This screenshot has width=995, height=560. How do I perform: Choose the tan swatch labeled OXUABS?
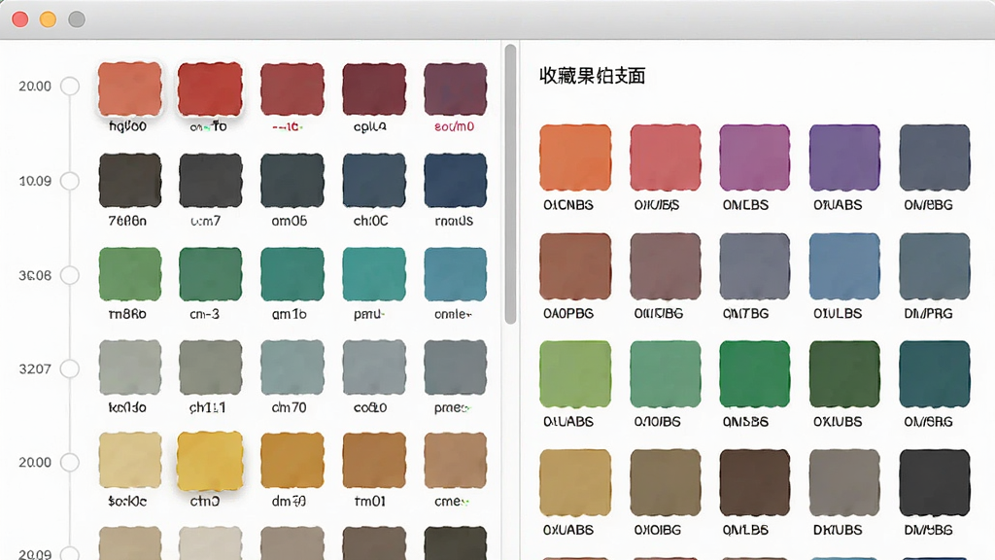point(575,482)
